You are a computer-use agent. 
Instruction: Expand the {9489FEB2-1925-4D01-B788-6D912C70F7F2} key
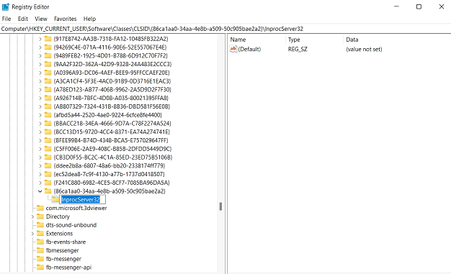[x=40, y=55]
